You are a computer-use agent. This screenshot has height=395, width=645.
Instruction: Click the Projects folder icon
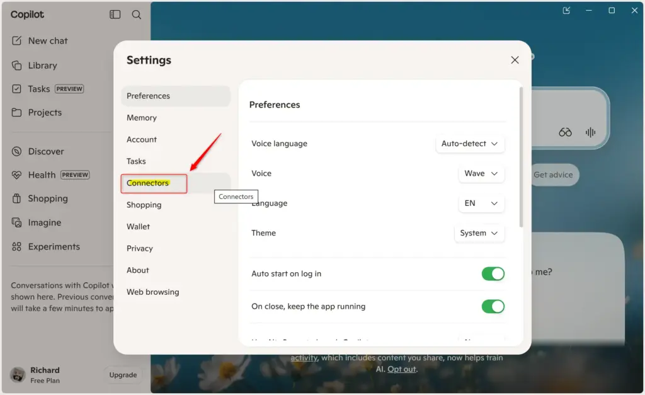(x=16, y=112)
